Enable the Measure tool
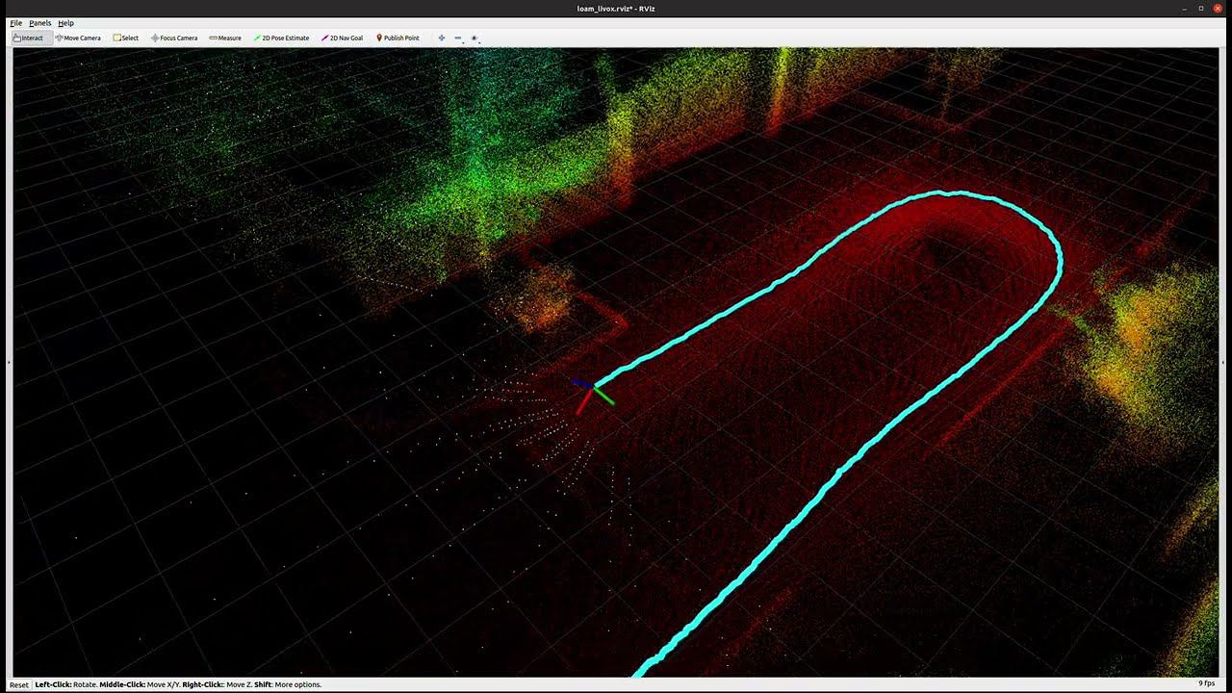This screenshot has width=1232, height=693. coord(225,38)
